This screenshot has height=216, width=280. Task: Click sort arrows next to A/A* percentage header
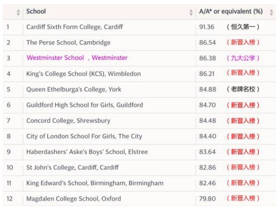click(271, 12)
